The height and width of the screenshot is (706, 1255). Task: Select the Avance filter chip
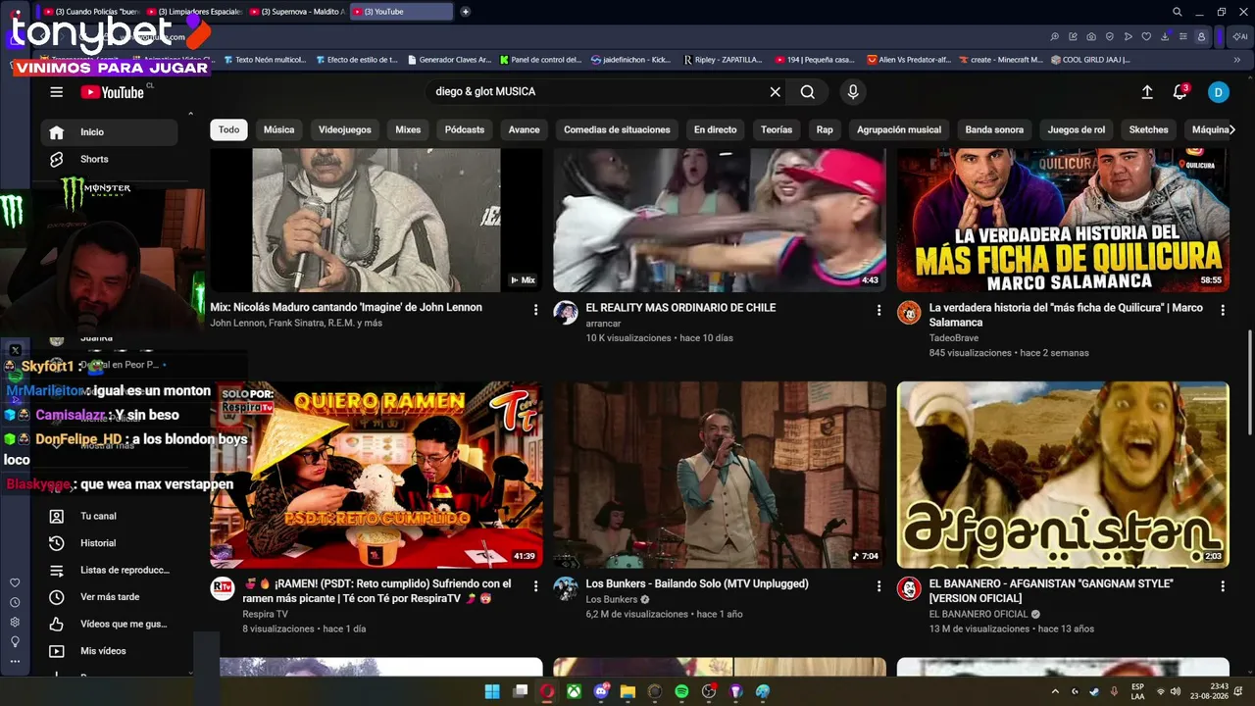tap(524, 129)
